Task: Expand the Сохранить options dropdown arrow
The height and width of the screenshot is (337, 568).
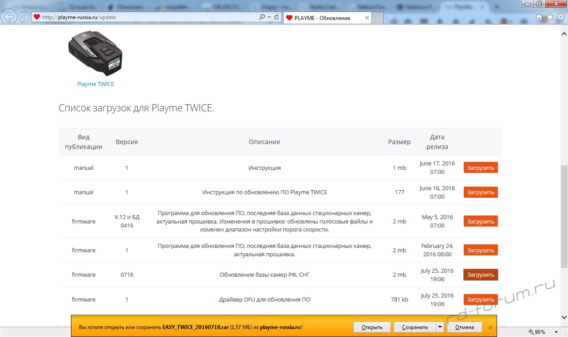Action: click(x=440, y=327)
